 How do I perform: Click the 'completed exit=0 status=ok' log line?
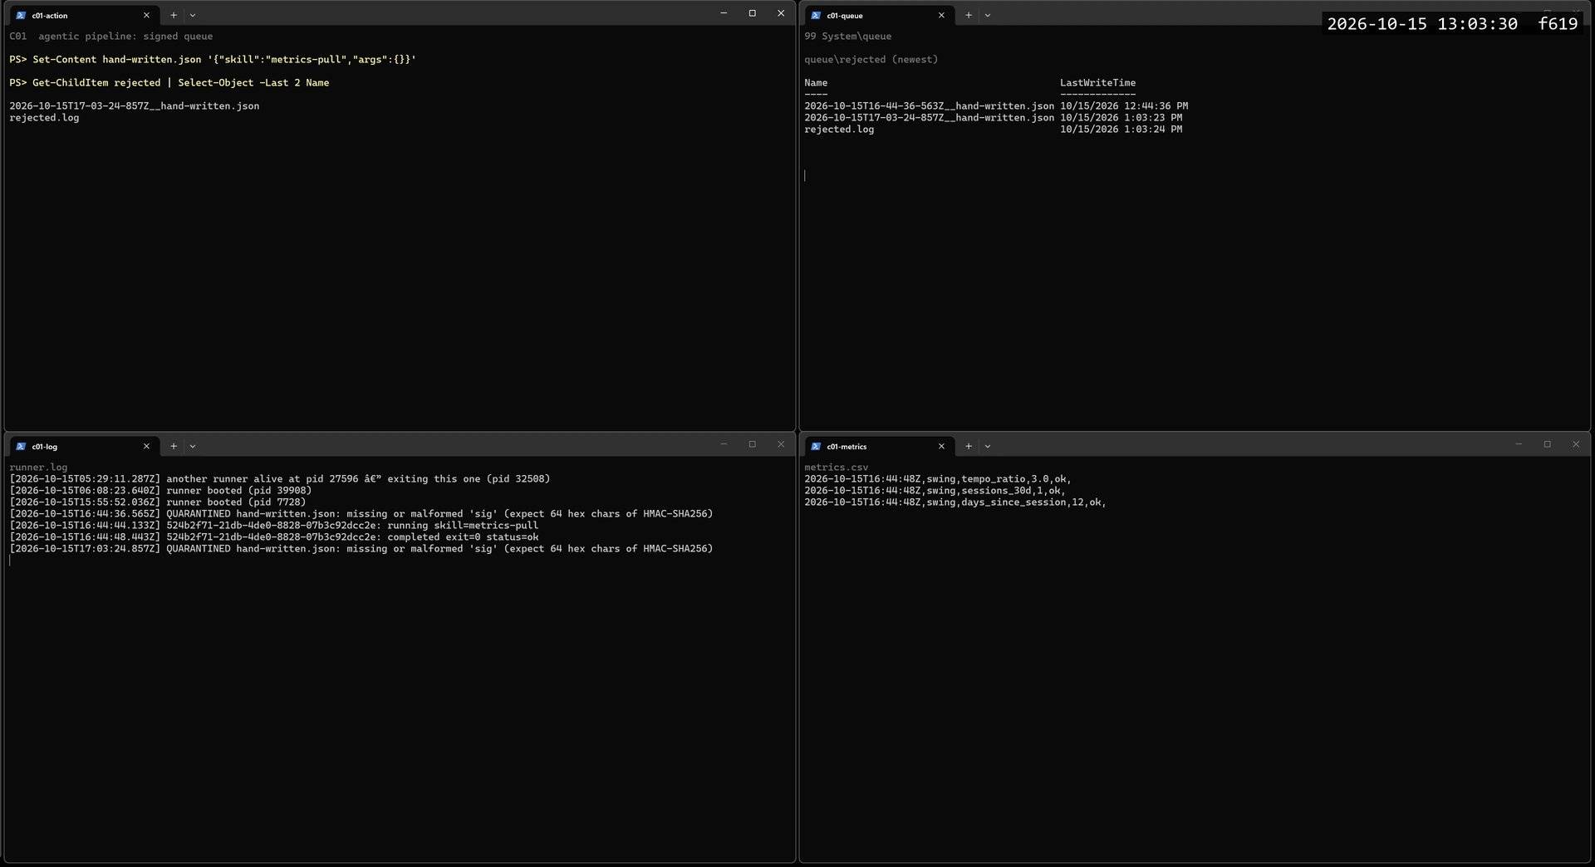tap(274, 537)
